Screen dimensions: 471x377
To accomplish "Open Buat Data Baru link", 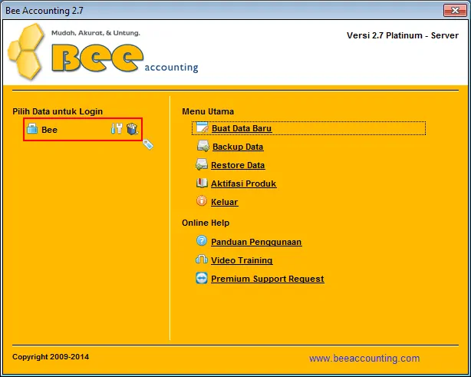I will click(x=242, y=128).
